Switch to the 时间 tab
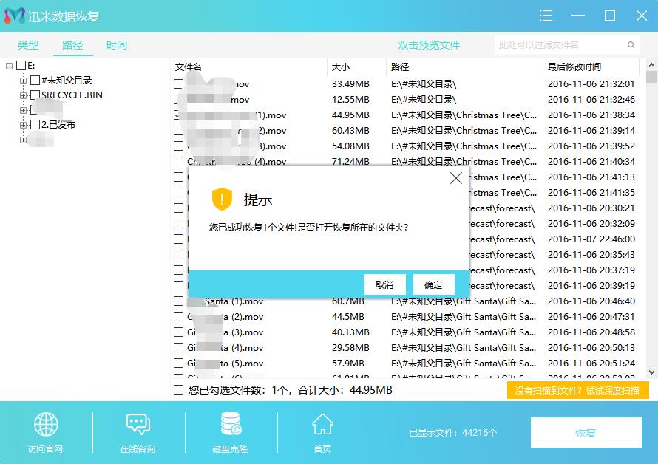 [x=116, y=44]
